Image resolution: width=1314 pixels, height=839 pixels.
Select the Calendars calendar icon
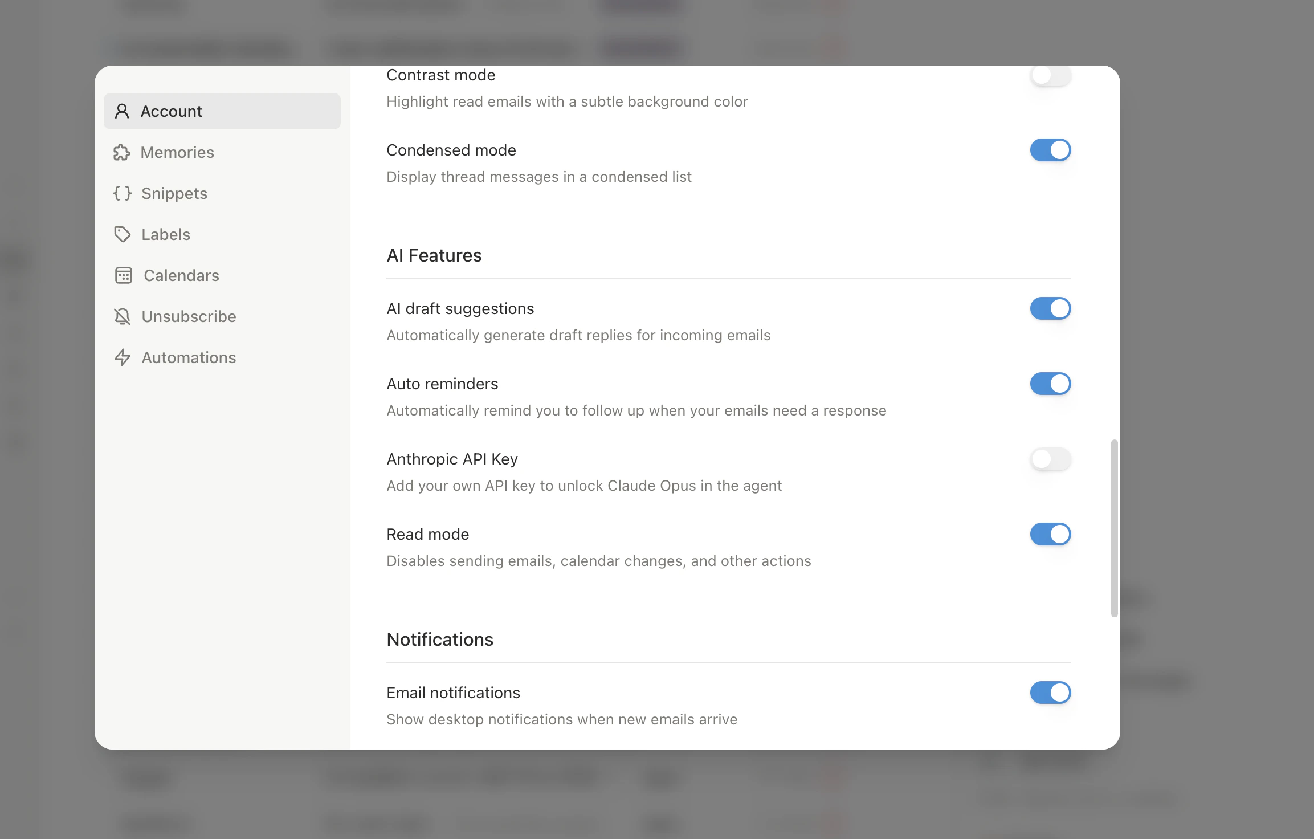123,275
